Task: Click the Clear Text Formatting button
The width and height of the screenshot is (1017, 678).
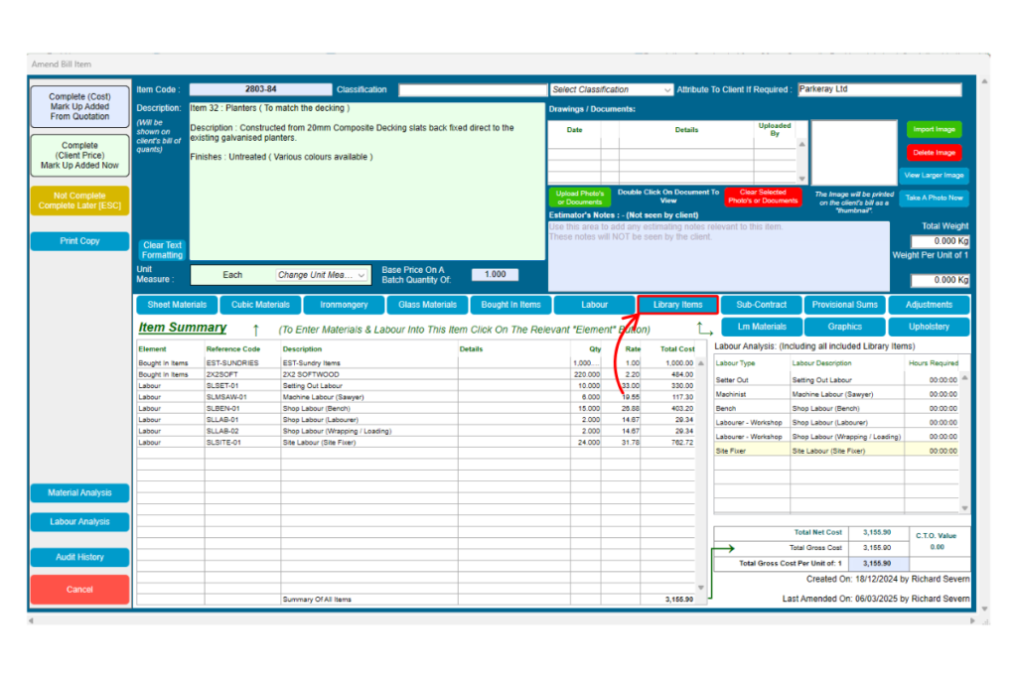Action: pos(162,250)
